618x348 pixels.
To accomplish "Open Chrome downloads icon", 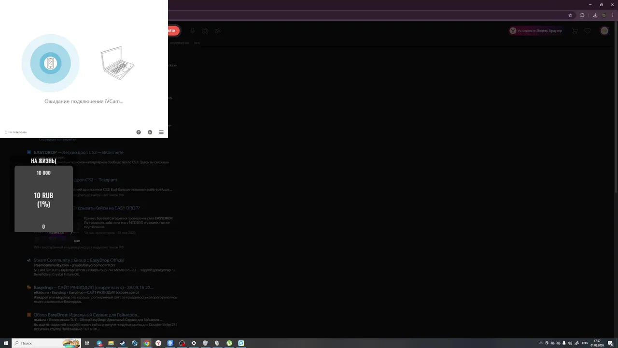I will 595,15.
